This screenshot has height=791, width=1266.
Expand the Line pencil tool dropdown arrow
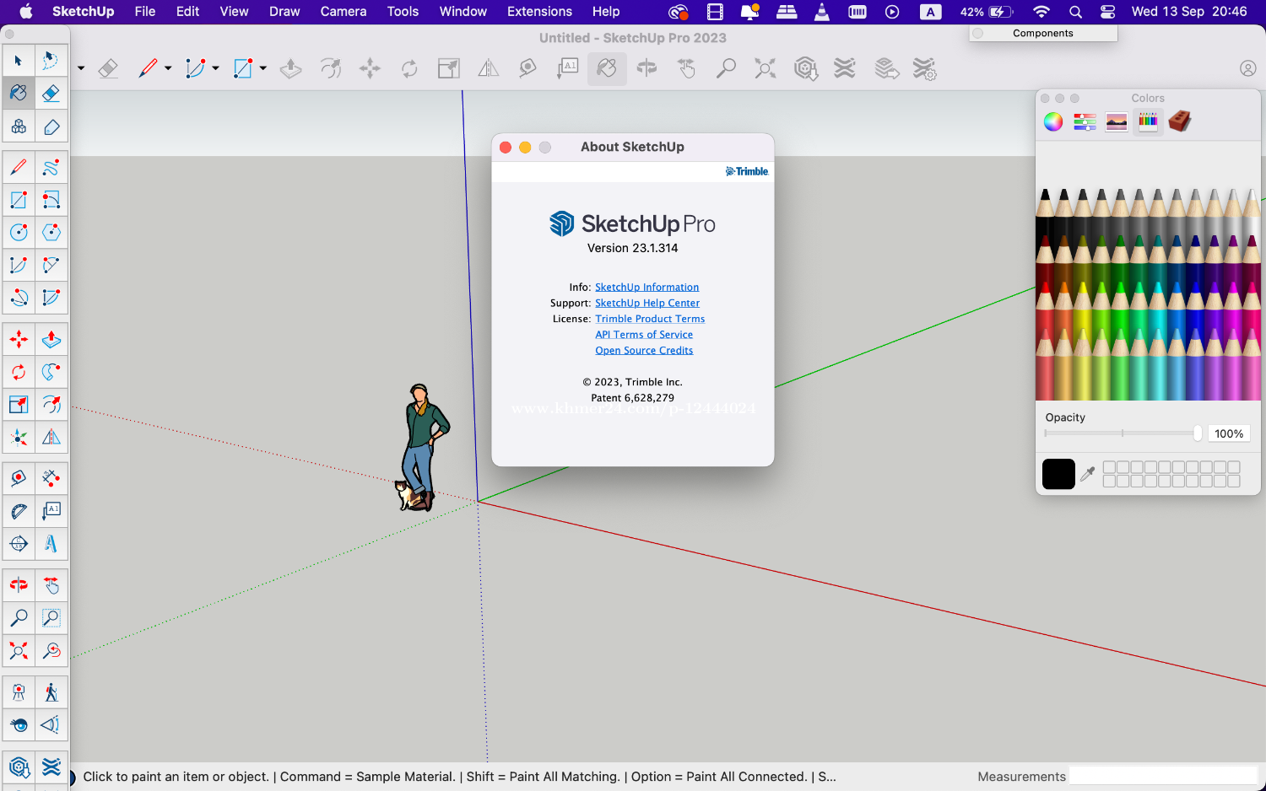click(168, 68)
